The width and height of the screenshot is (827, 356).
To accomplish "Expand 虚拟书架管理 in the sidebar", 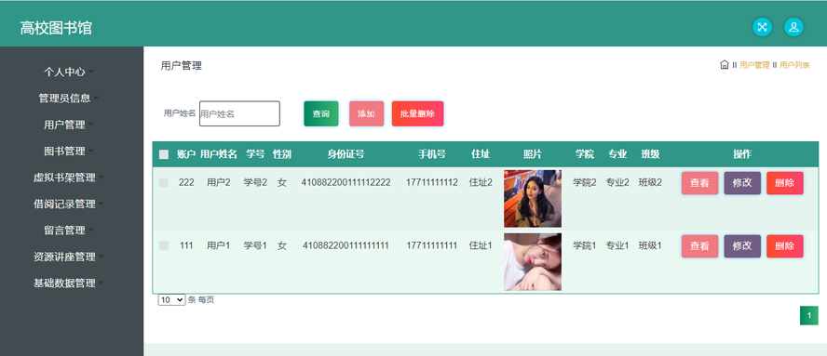I will [x=69, y=178].
